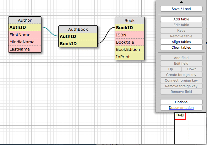207x145 pixels.
Task: Open the Documentation link
Action: tap(181, 108)
